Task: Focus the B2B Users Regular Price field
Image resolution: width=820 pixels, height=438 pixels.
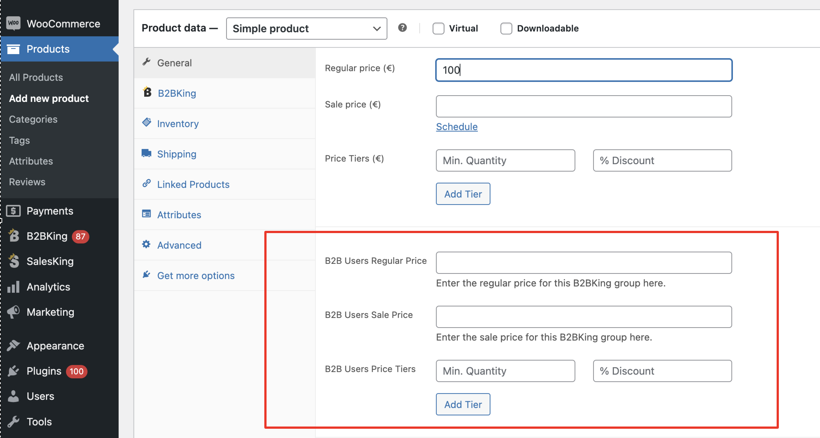Action: 584,263
